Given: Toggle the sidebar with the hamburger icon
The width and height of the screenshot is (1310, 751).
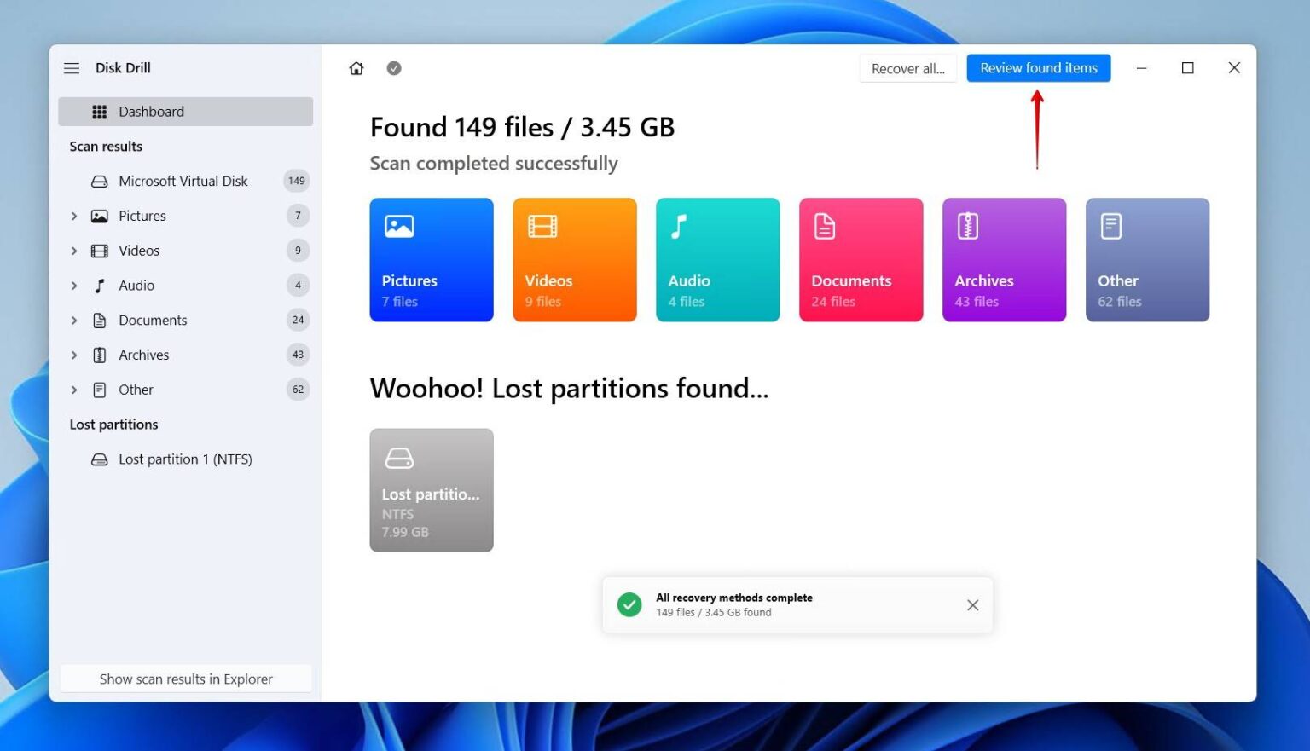Looking at the screenshot, I should 72,68.
